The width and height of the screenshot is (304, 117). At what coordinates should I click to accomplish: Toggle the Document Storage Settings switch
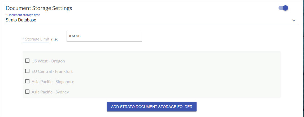pyautogui.click(x=283, y=8)
